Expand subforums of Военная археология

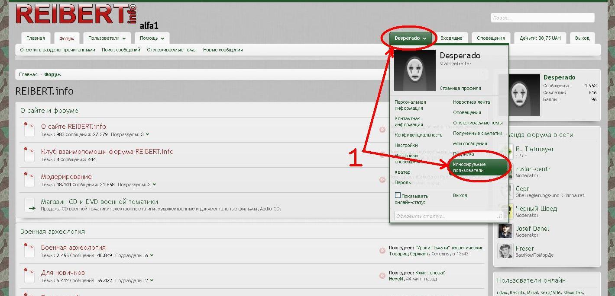tap(152, 255)
